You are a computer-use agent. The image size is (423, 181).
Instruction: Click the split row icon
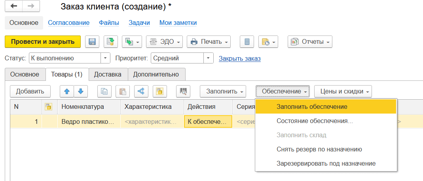click(x=141, y=91)
